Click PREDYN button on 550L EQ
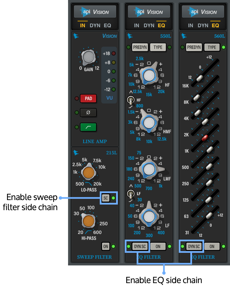The image size is (230, 289). (140, 47)
